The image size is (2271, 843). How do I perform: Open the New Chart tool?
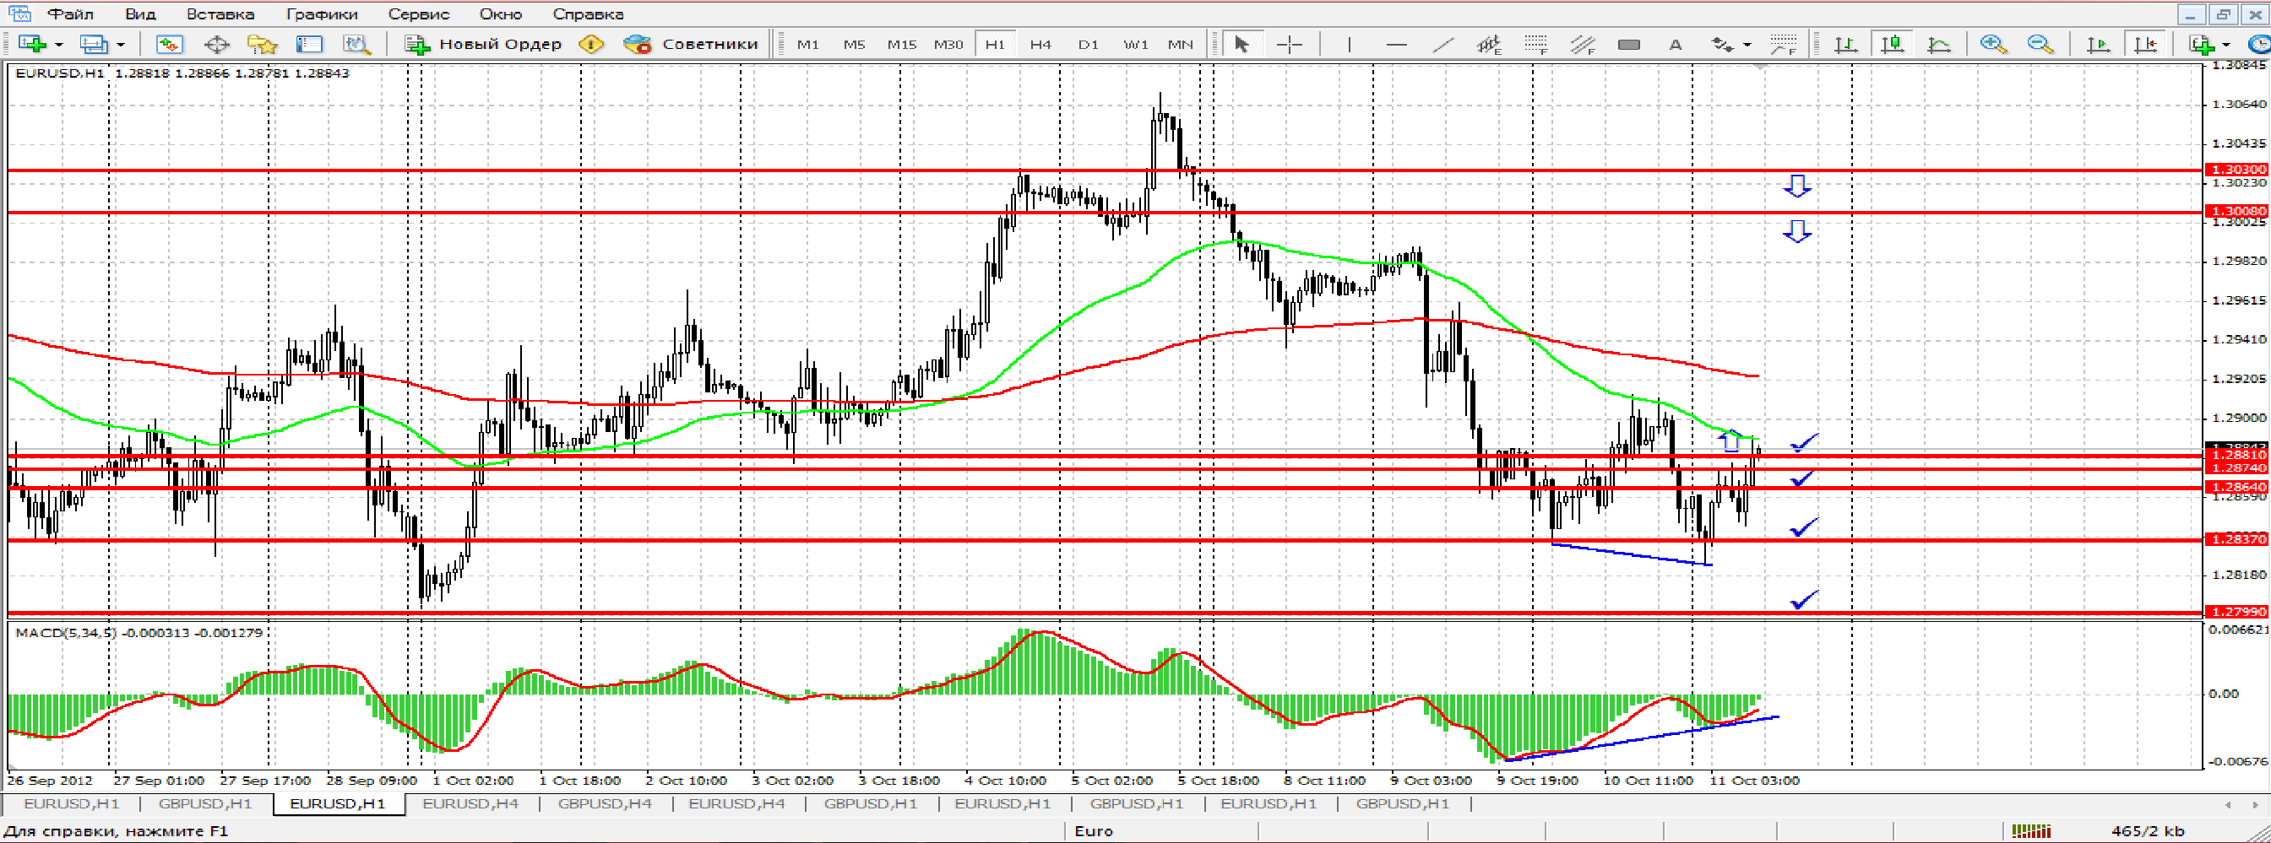(x=33, y=44)
